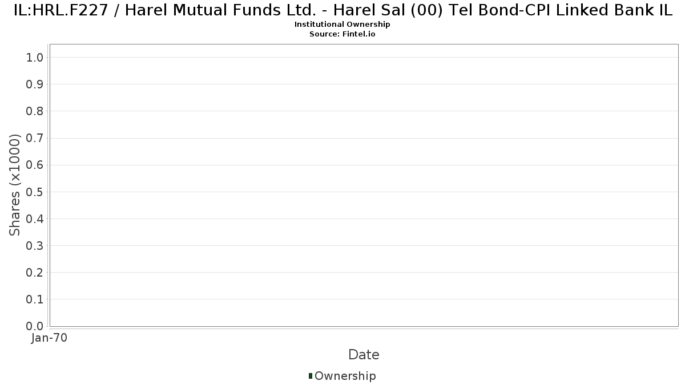The height and width of the screenshot is (385, 685).
Task: Click the Institutional Ownership subtitle
Action: (x=342, y=25)
